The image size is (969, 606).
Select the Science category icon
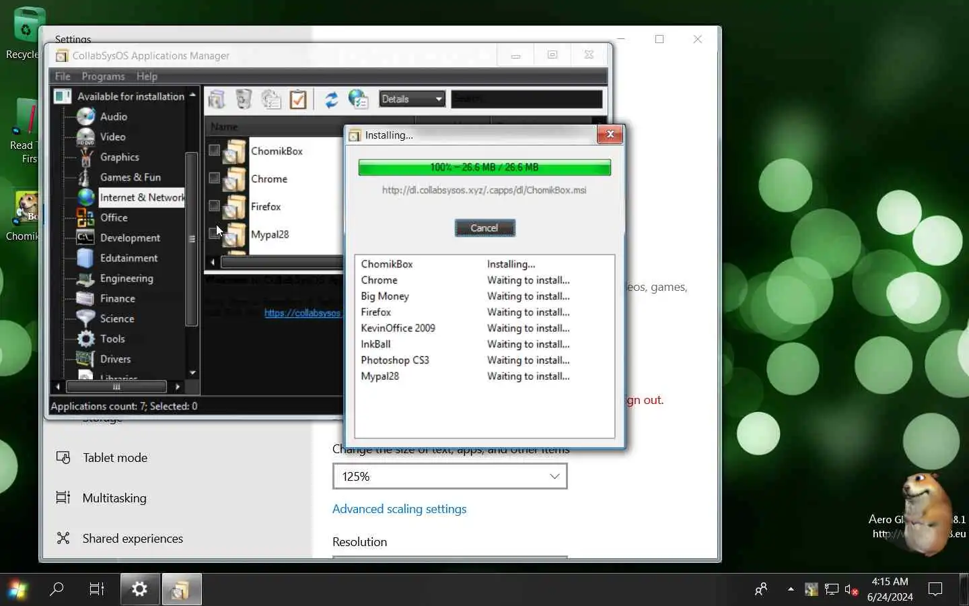point(85,318)
